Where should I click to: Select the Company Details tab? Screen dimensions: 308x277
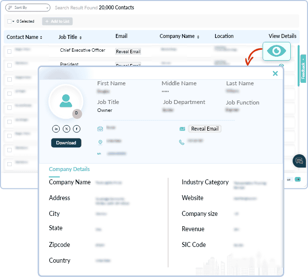click(x=69, y=169)
